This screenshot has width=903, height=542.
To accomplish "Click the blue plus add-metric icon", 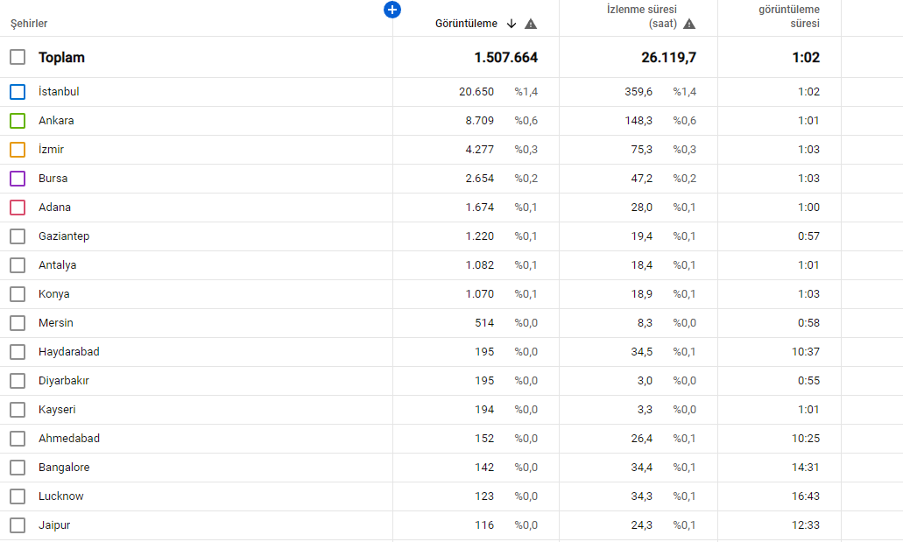I will coord(392,10).
